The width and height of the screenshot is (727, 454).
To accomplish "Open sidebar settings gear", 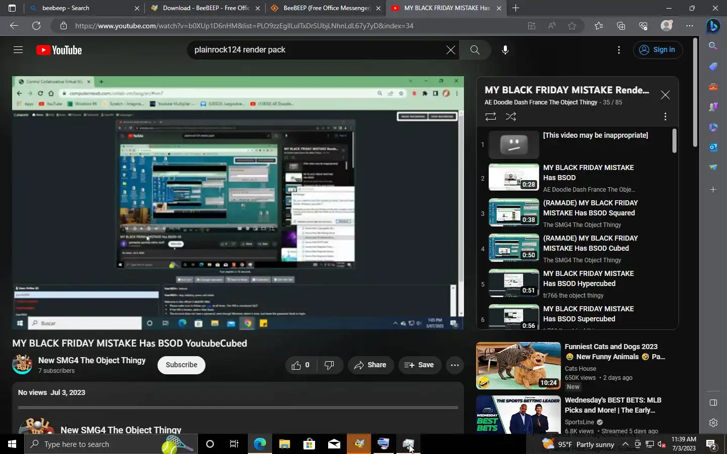I will pos(713,423).
